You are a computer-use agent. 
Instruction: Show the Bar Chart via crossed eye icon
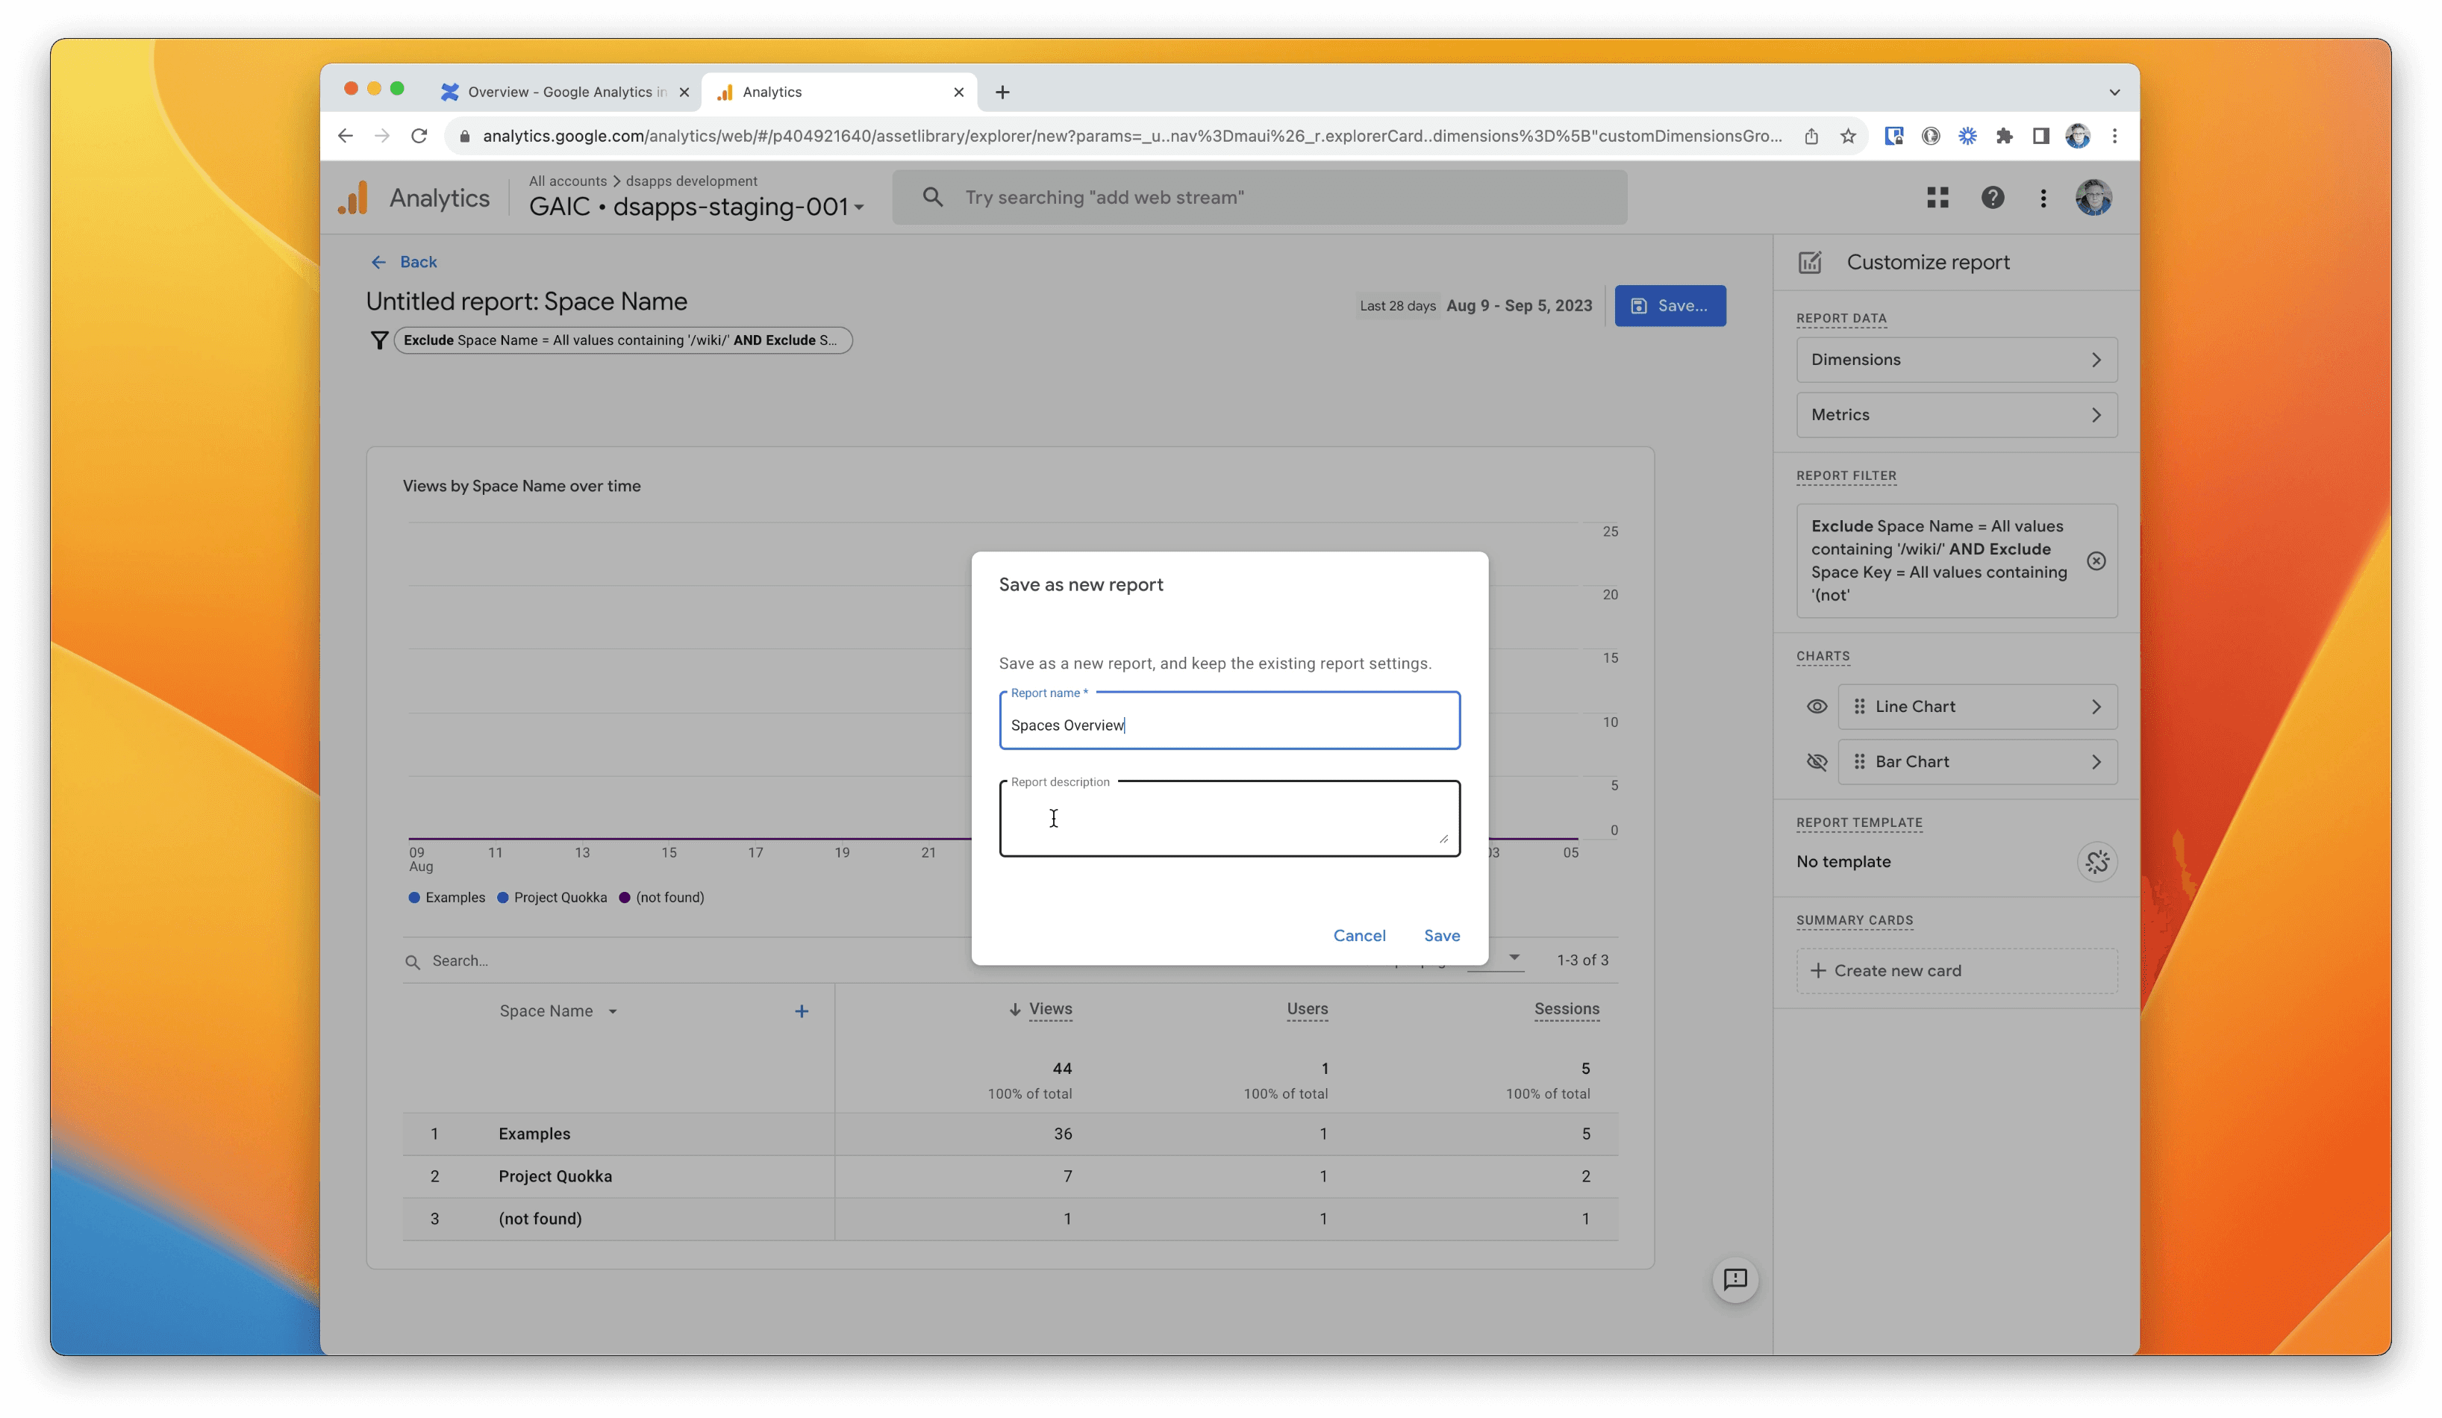(x=1816, y=762)
